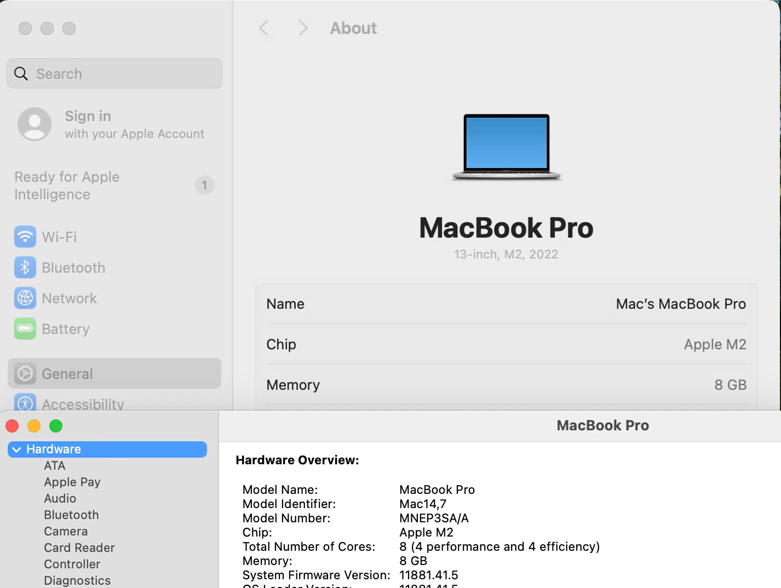Click the Battery icon in sidebar
Screen dimensions: 781x588
click(x=25, y=329)
